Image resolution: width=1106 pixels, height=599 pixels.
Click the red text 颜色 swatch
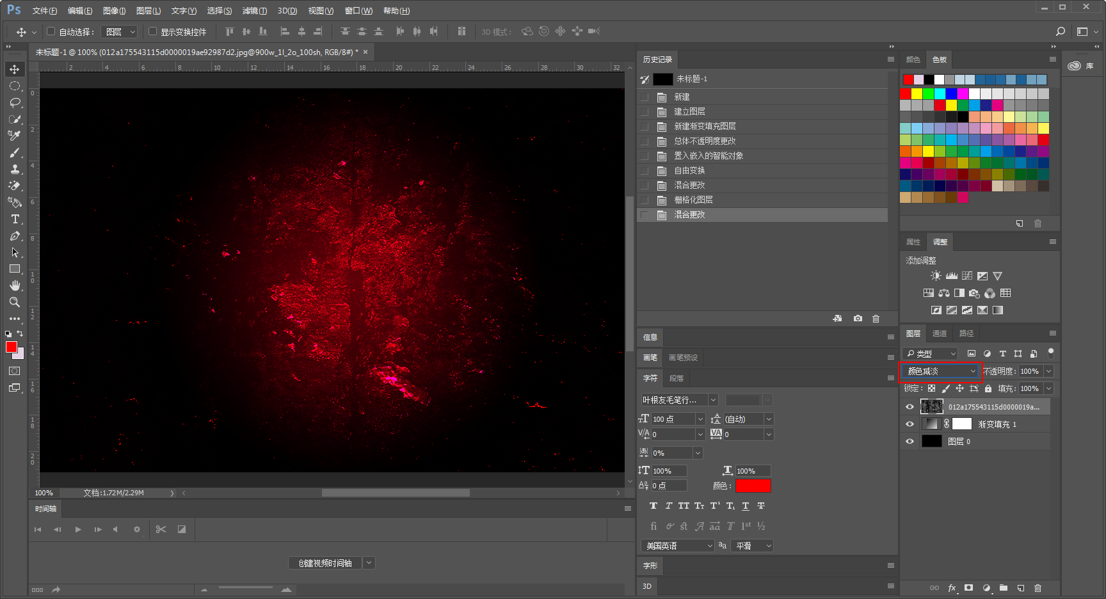coord(753,486)
